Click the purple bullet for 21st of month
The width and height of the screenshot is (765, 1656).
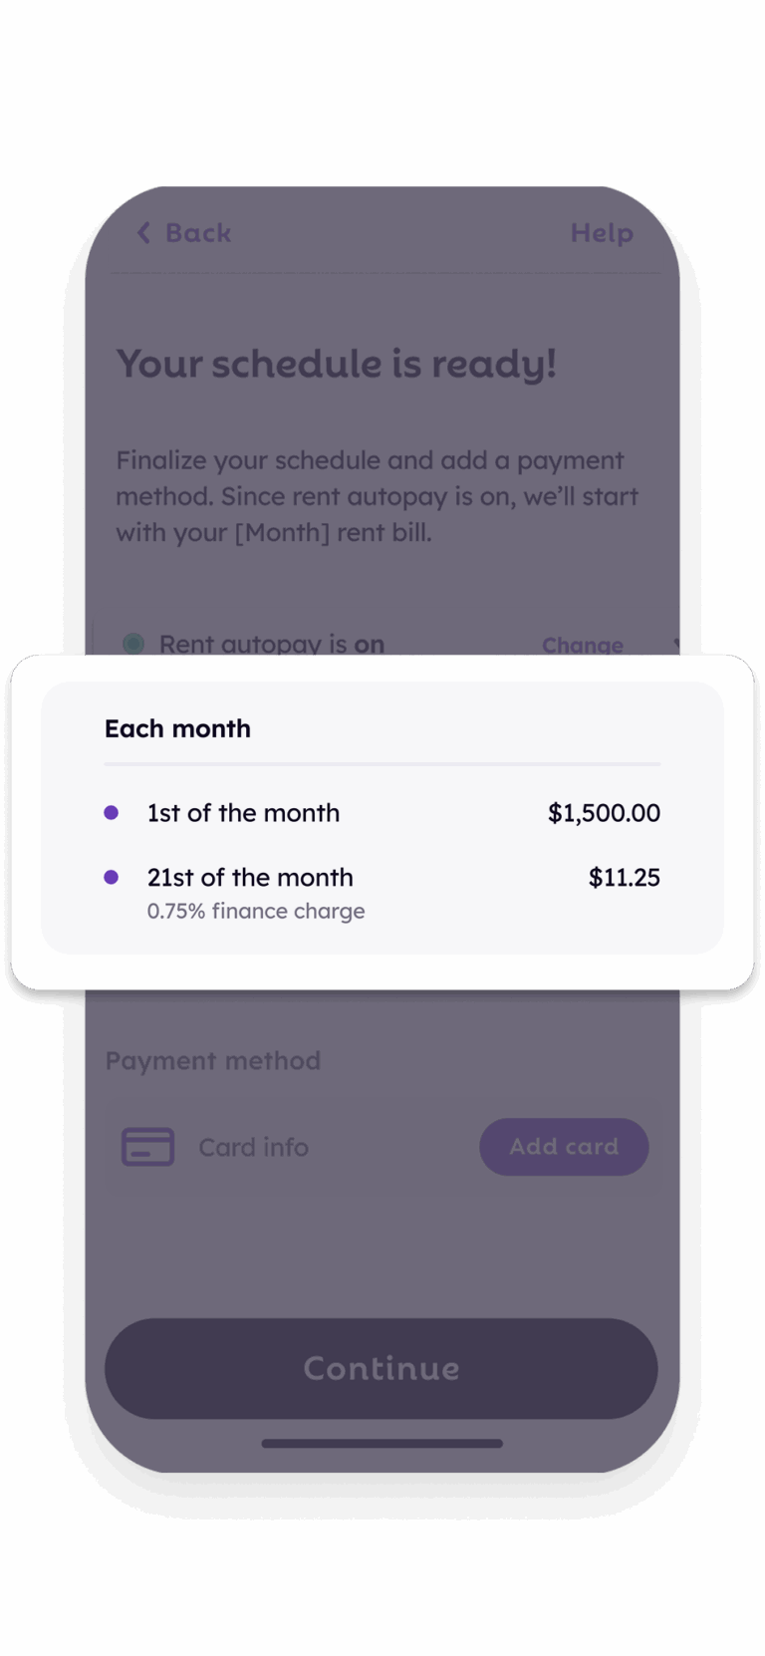[x=112, y=877]
